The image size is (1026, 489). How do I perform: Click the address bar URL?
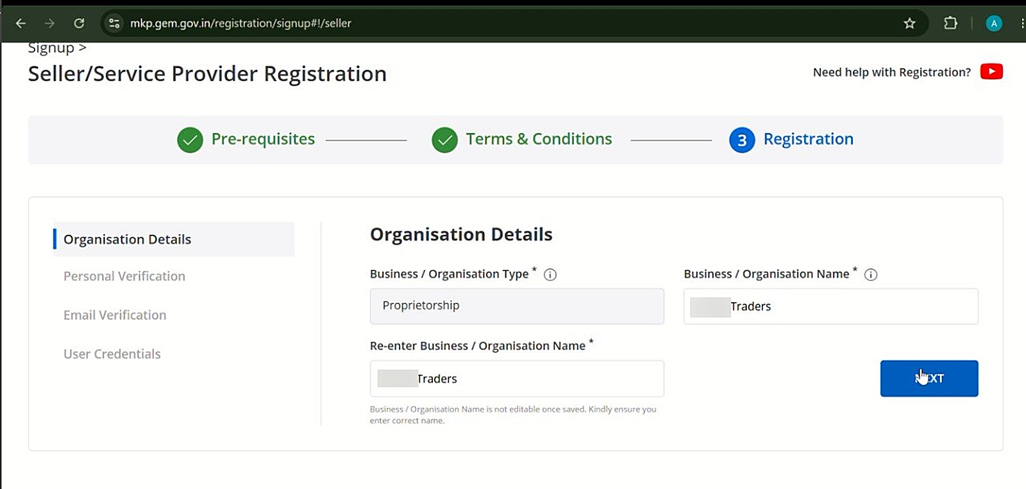pyautogui.click(x=240, y=23)
